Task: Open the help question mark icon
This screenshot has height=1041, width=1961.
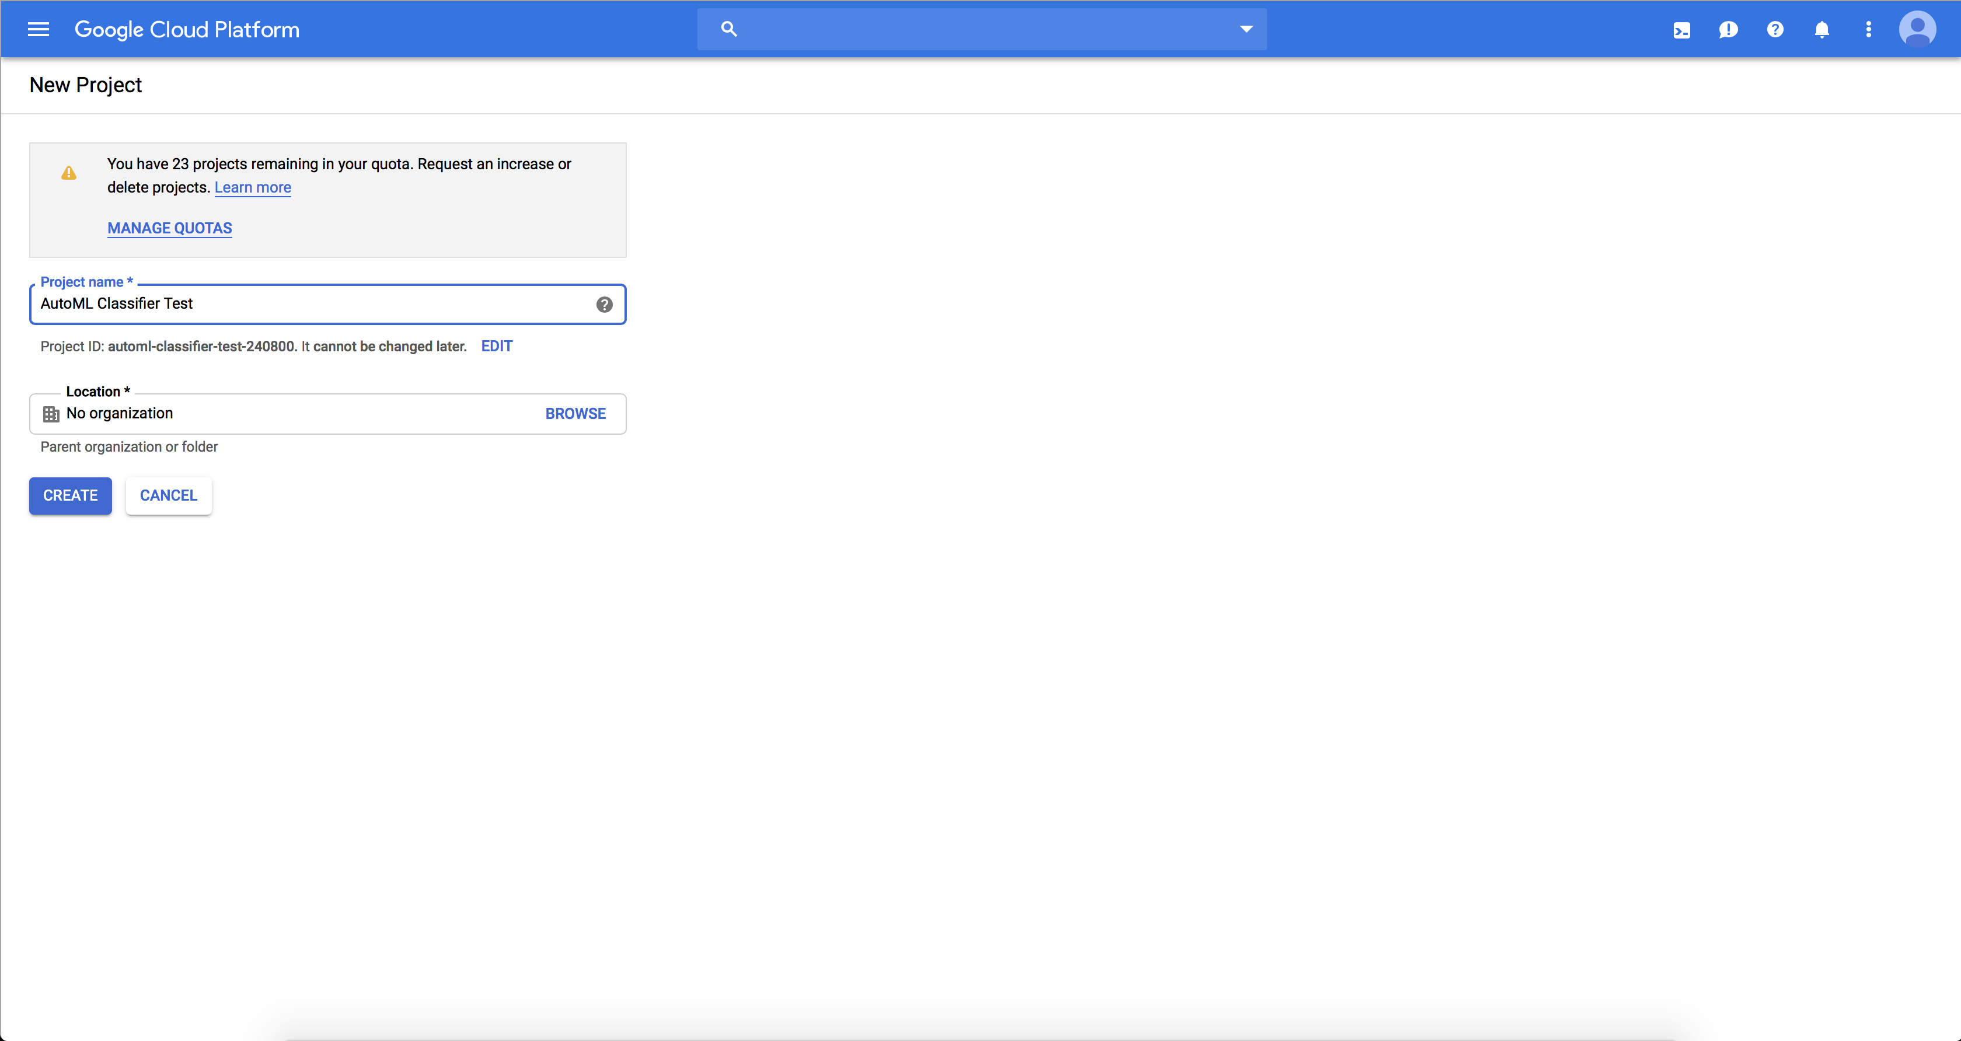Action: point(1775,30)
